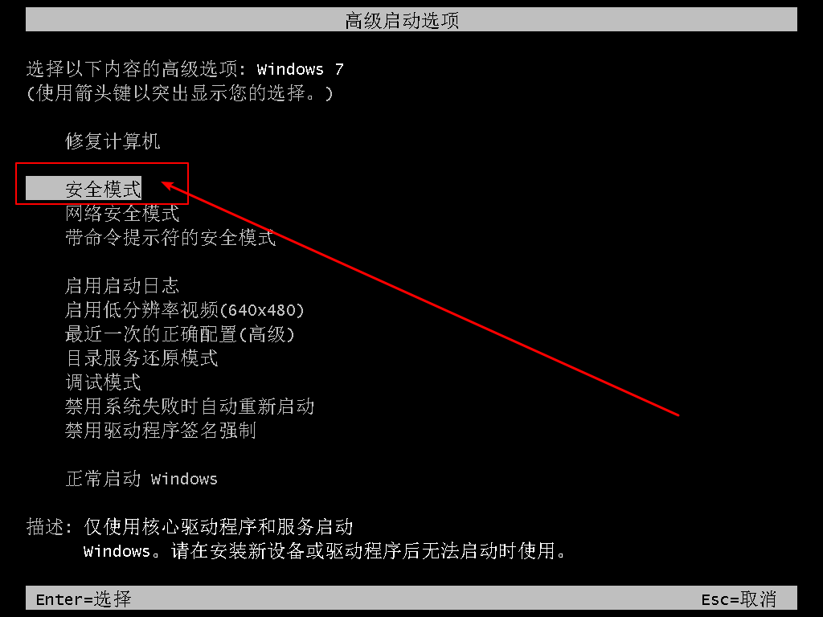Select 启用启动日志 option
This screenshot has width=823, height=617.
pos(122,286)
